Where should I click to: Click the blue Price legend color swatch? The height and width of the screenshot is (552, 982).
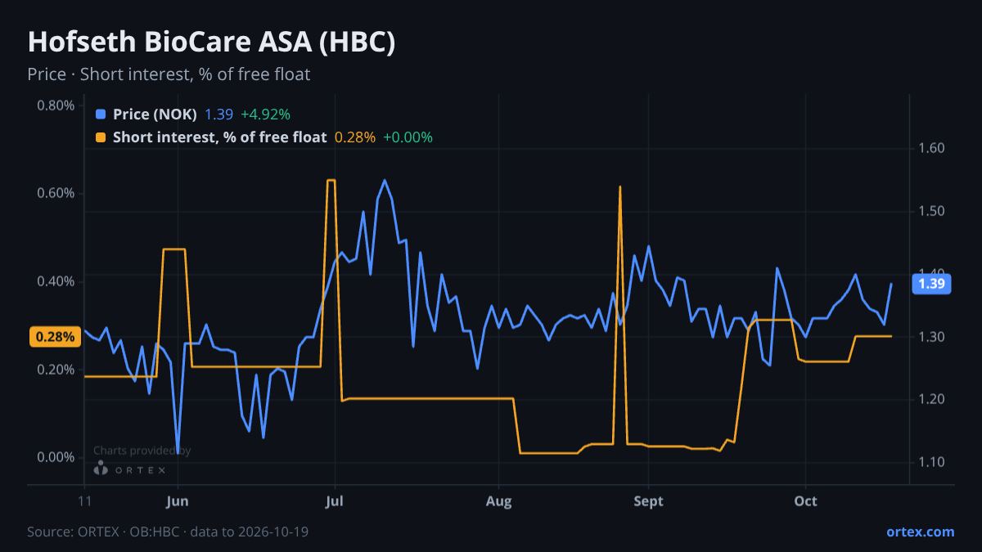pos(101,114)
